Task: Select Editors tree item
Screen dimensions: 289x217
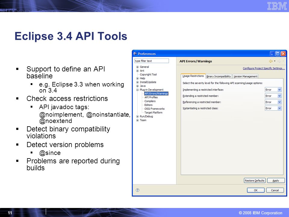Action: [x=148, y=105]
